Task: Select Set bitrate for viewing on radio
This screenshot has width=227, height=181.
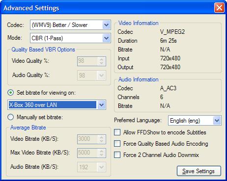Action: point(11,93)
